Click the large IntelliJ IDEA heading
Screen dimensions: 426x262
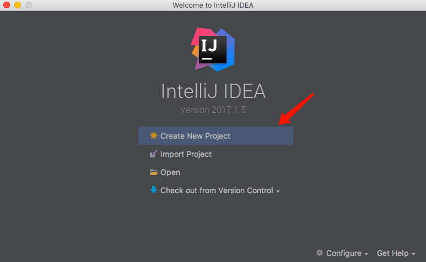tap(213, 91)
